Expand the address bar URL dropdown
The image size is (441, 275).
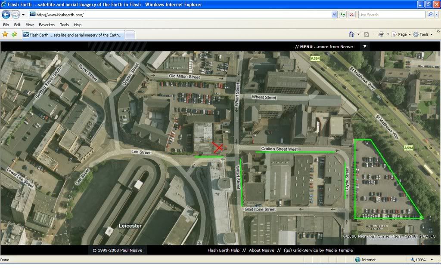coord(335,15)
